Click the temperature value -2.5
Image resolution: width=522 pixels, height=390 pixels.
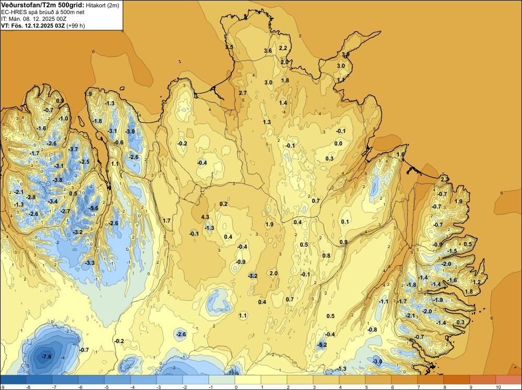pos(85,162)
